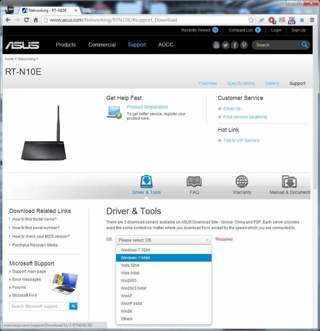Open Compare List
320x331 pixels.
(244, 30)
